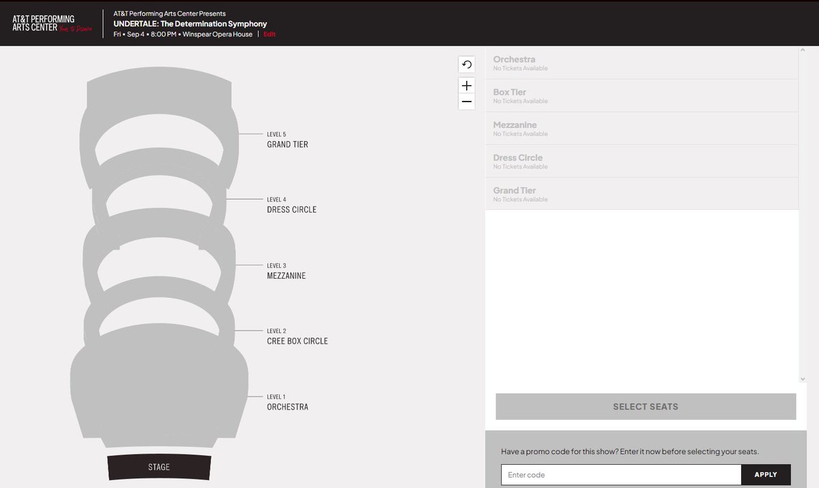Click the LEVEL 1 ORCHESTRA label
The image size is (819, 488).
[287, 402]
